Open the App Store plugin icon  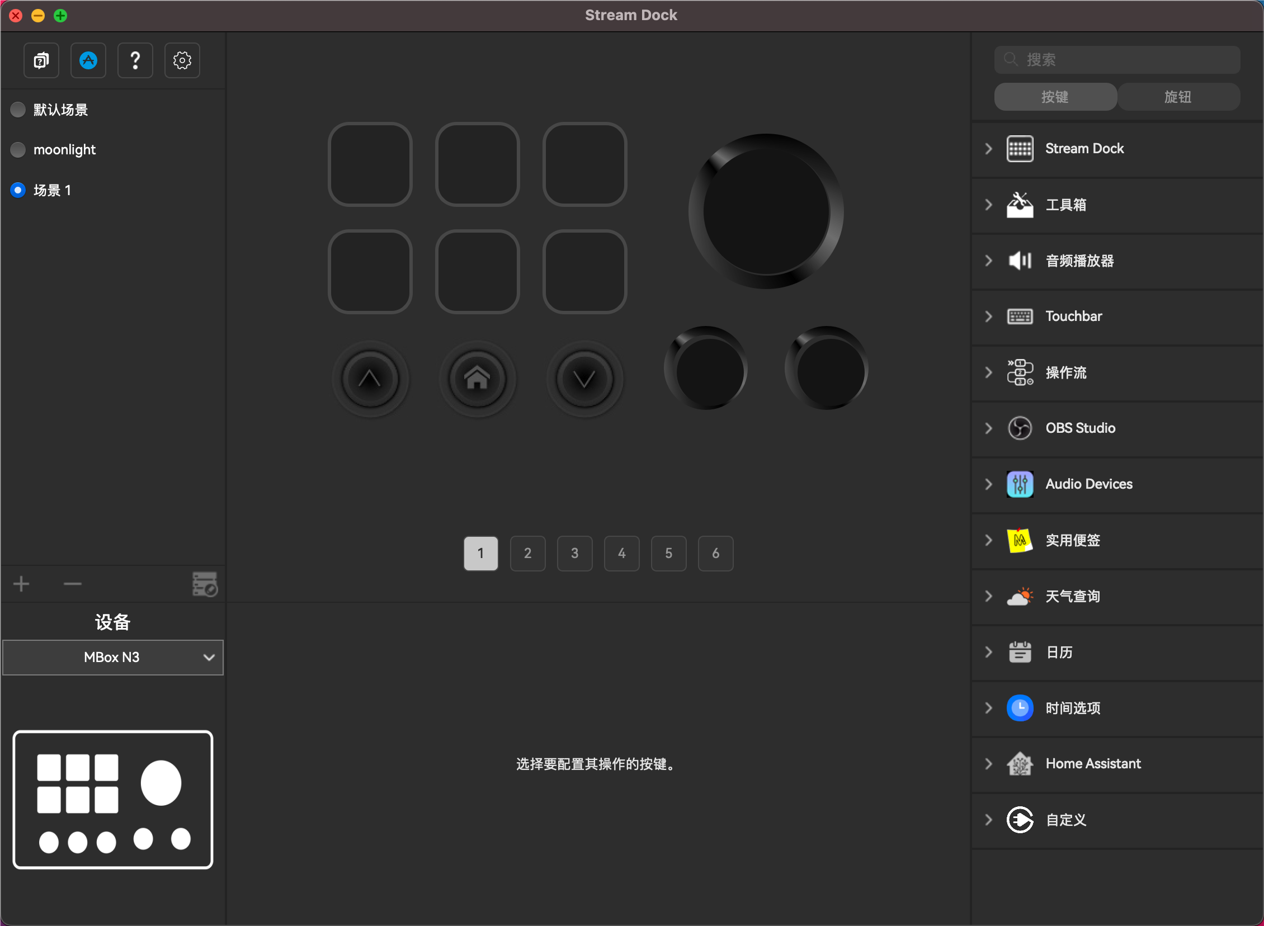[88, 60]
